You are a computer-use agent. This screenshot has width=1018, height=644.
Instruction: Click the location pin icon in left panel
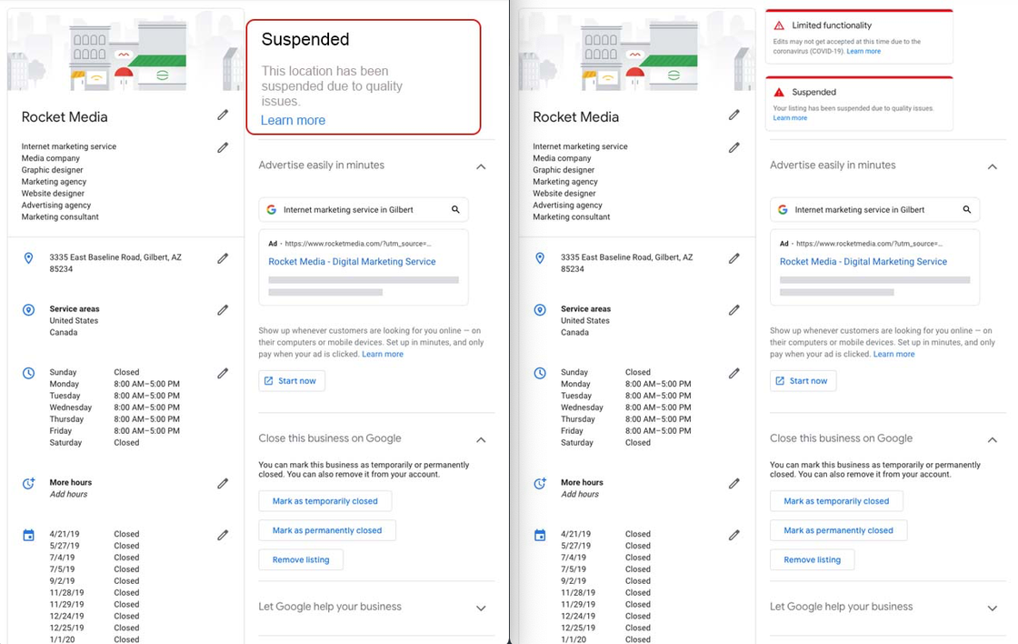[x=28, y=259]
